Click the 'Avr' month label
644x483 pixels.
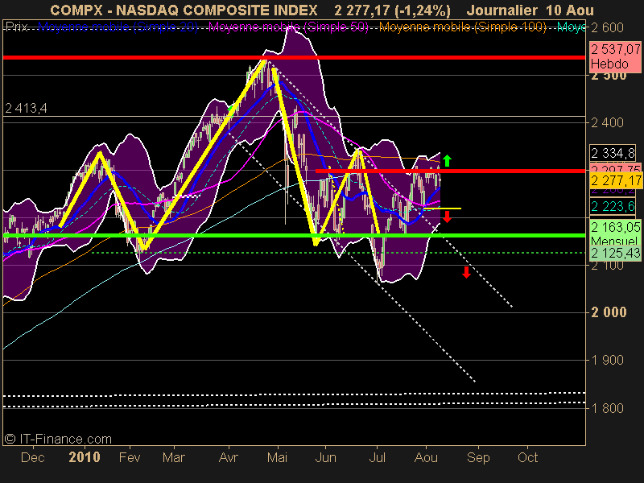[229, 457]
